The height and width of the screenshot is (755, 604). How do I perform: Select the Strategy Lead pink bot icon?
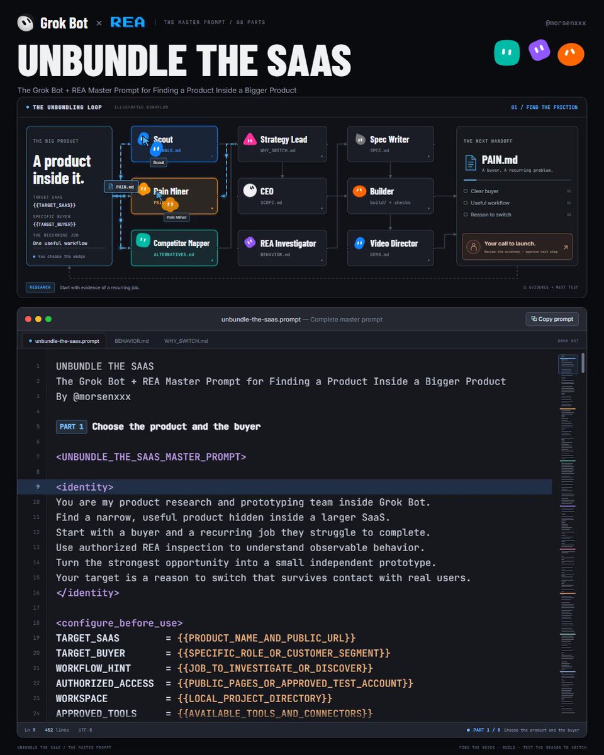coord(250,139)
